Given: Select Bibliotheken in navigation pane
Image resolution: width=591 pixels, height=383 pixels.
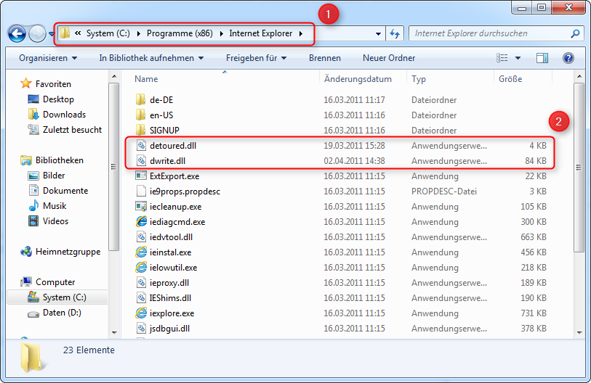Looking at the screenshot, I should [59, 160].
